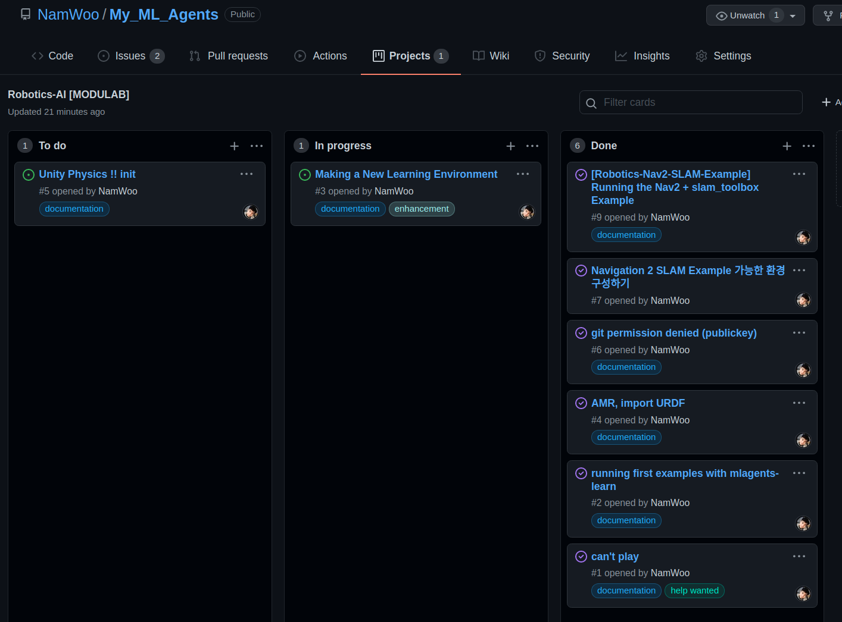The image size is (842, 622).
Task: Open the kebab menu on the To do column
Action: tap(256, 146)
